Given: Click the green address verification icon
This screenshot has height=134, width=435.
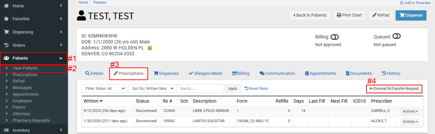Looking at the screenshot, I should [150, 48].
